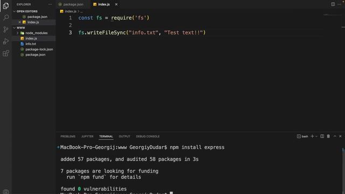Open the Accounts icon in activity bar
345x194 pixels.
(6, 192)
